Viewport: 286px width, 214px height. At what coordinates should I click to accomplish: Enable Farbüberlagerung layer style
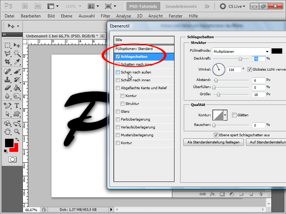[x=118, y=119]
